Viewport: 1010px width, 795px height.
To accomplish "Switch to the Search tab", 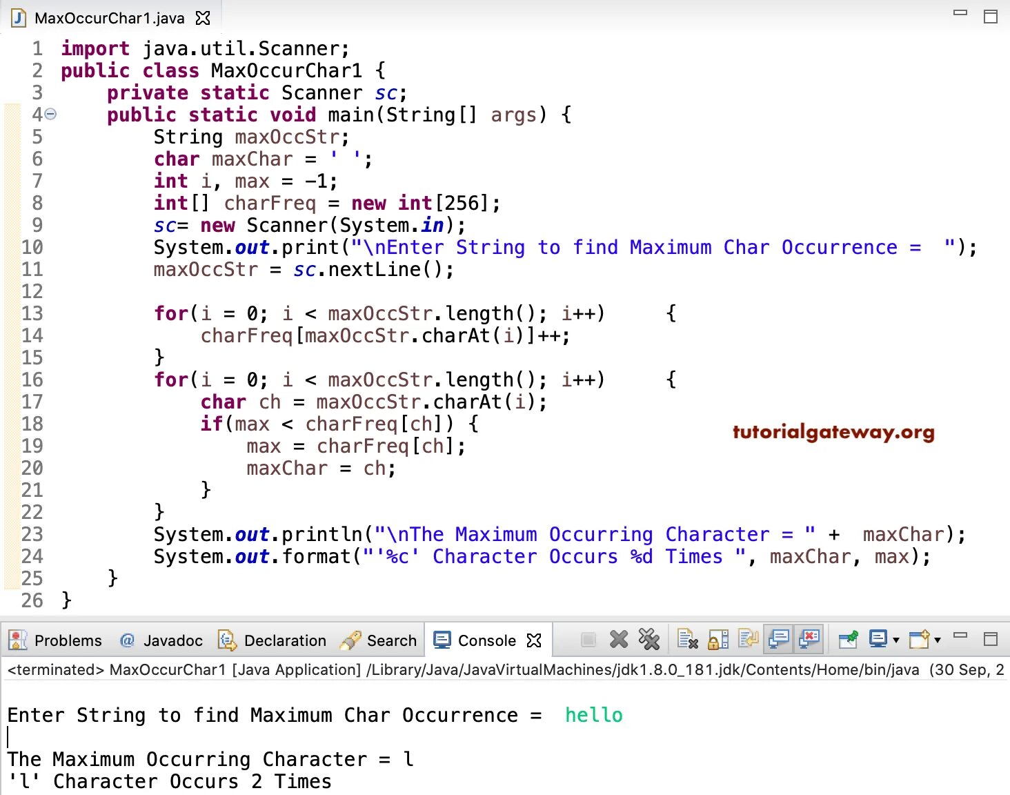I will (x=379, y=640).
